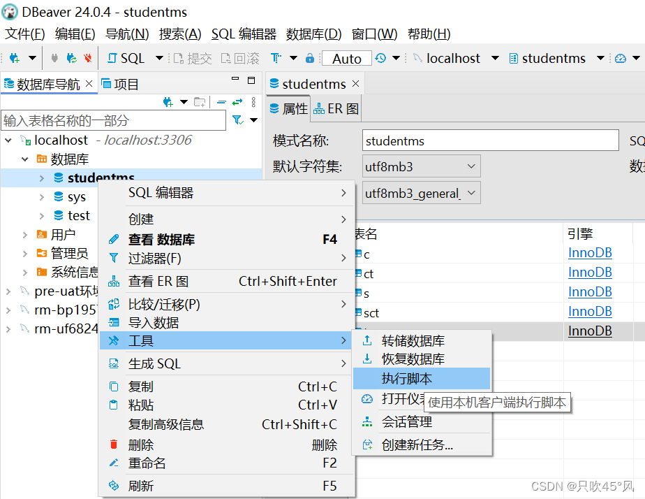The image size is (645, 499).
Task: Click the 模式名称 studentms text field
Action: point(490,140)
